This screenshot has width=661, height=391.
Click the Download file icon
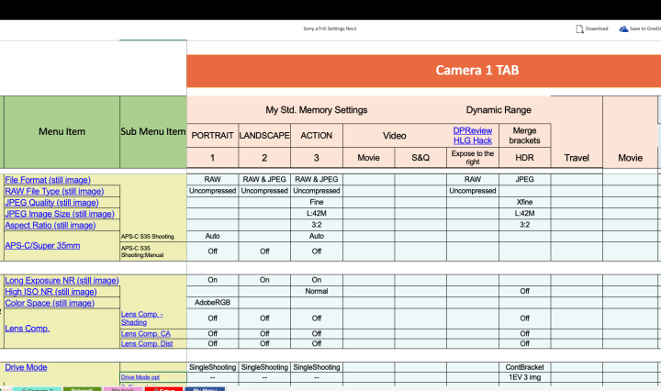point(579,28)
